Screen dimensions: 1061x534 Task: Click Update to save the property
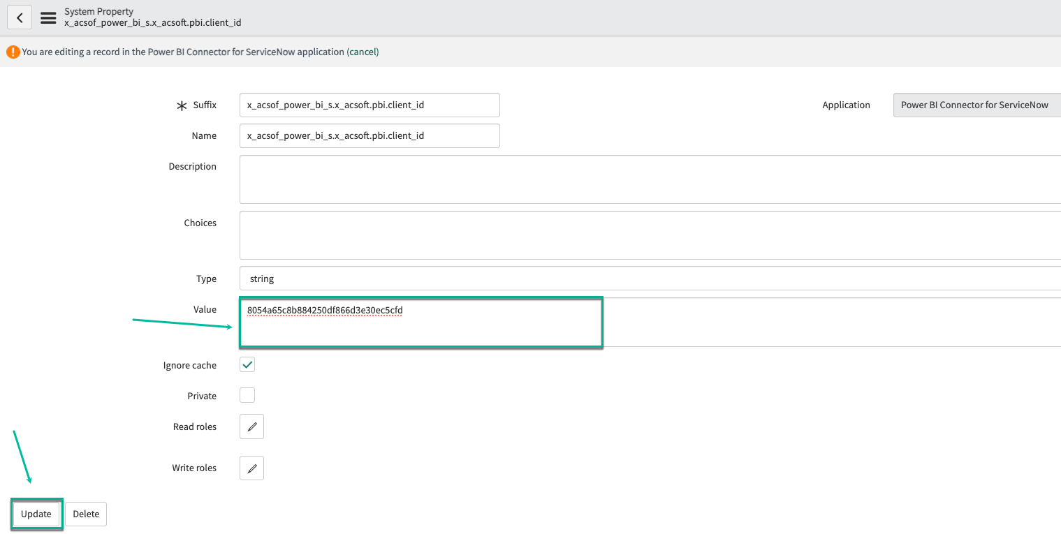(x=36, y=514)
